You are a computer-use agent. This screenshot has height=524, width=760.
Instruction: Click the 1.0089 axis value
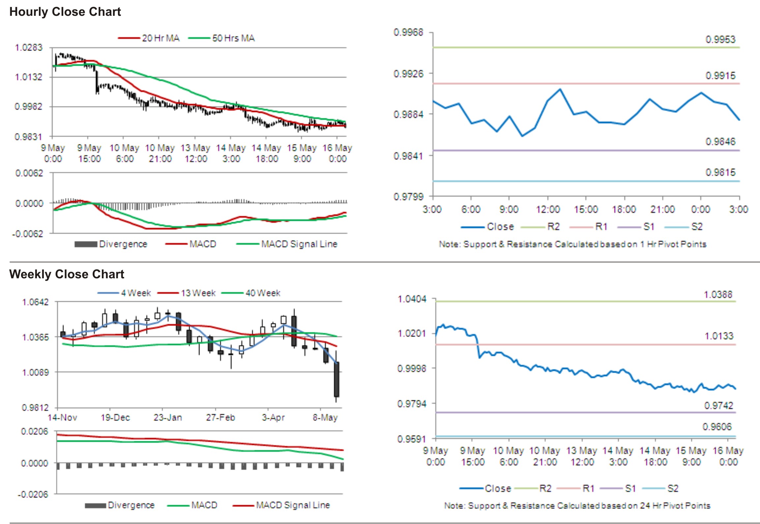point(35,372)
